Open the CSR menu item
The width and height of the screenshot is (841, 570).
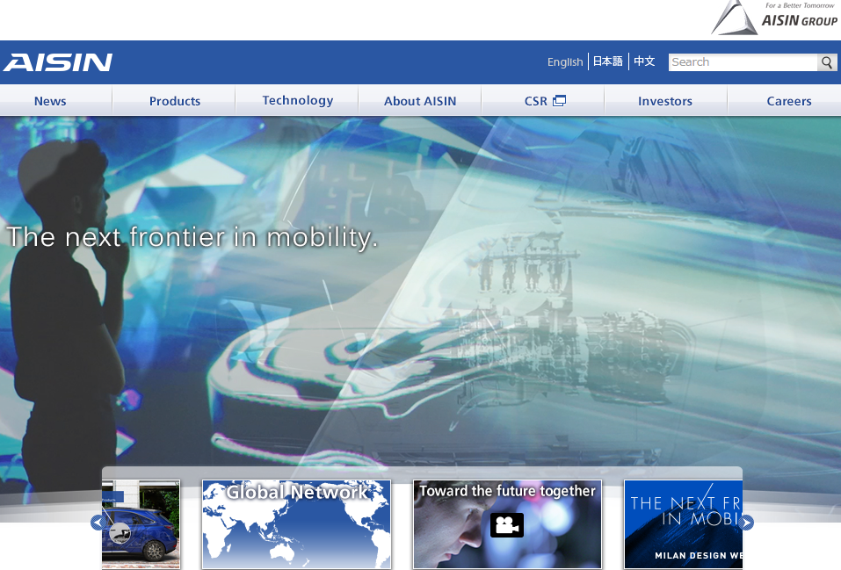pos(544,101)
